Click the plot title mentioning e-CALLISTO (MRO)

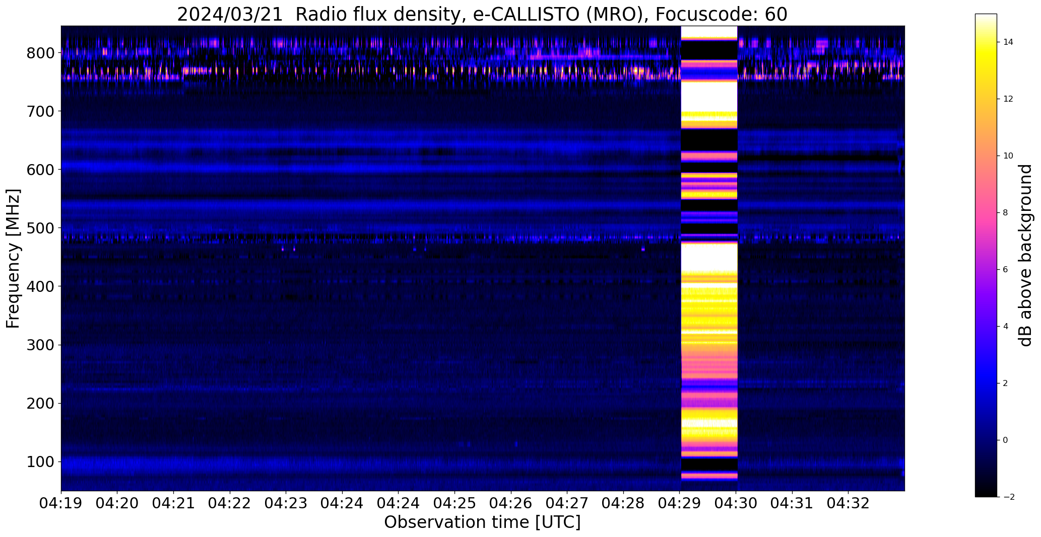point(482,15)
